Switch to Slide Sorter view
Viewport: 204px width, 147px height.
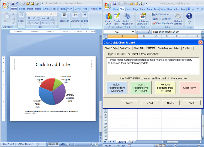tap(53, 144)
